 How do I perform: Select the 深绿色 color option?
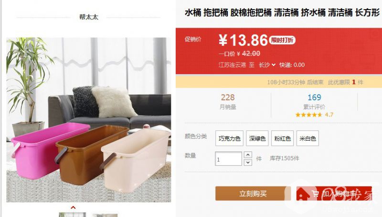click(x=257, y=138)
